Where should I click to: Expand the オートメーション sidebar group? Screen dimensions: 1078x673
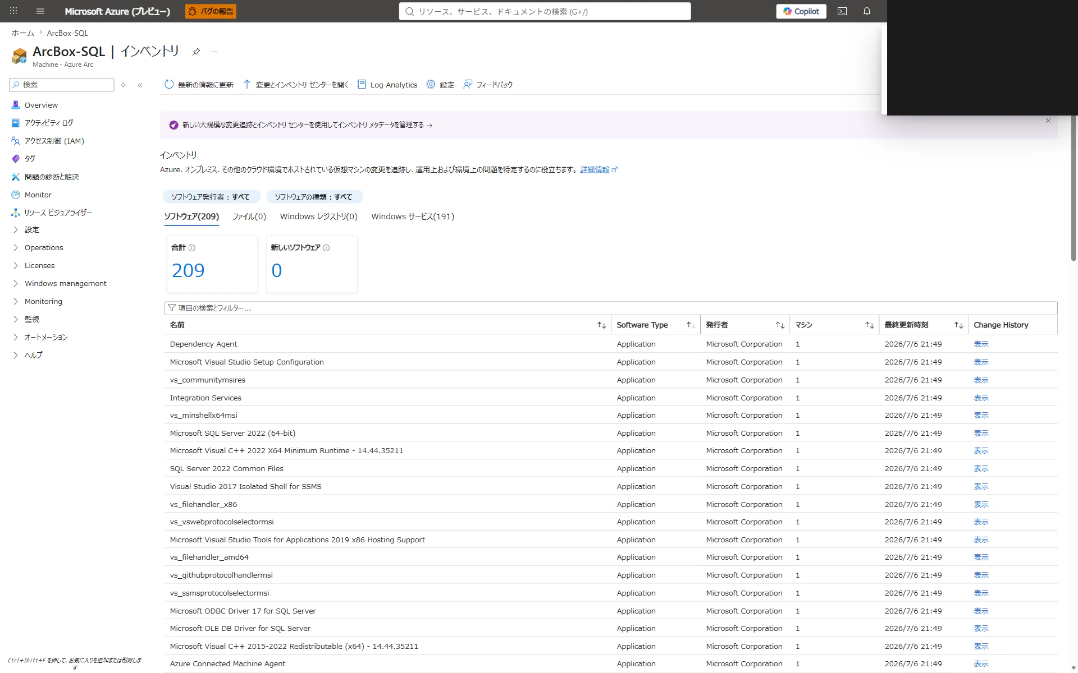tap(45, 337)
